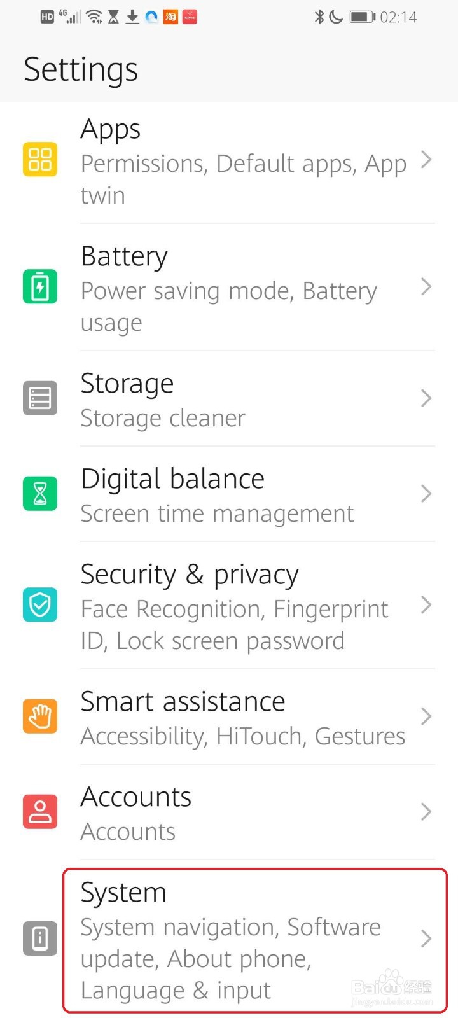Open System settings entry
This screenshot has width=458, height=1018.
[242, 940]
